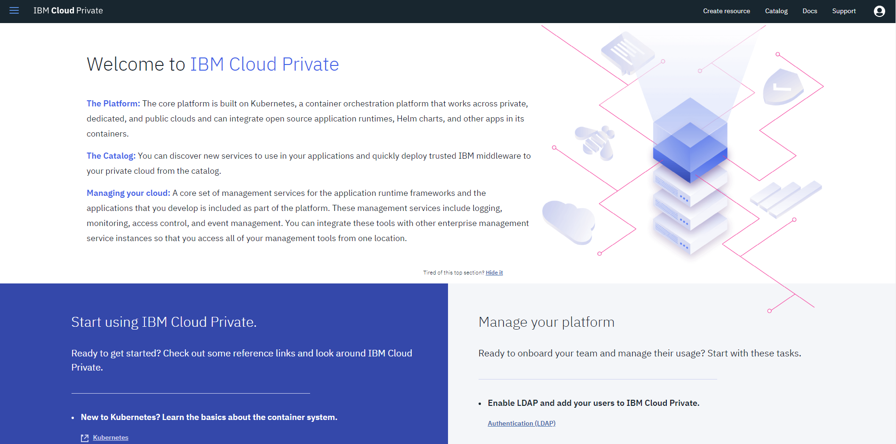Click the 'Start using IBM Cloud Private.' heading
Screen dimensions: 896x444
coord(164,322)
